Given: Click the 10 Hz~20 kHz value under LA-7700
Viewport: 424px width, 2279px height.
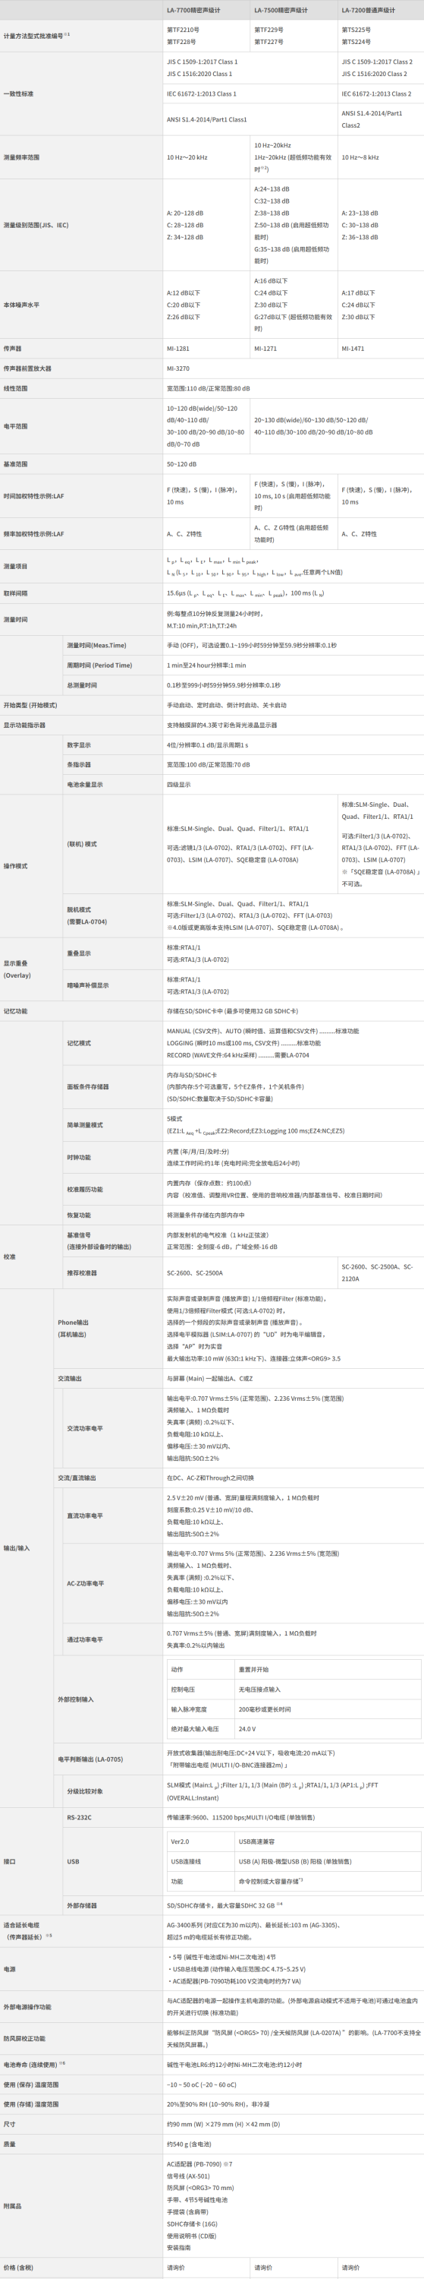Looking at the screenshot, I should tap(187, 157).
